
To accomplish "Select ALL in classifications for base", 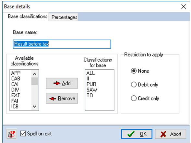I will [x=90, y=73].
